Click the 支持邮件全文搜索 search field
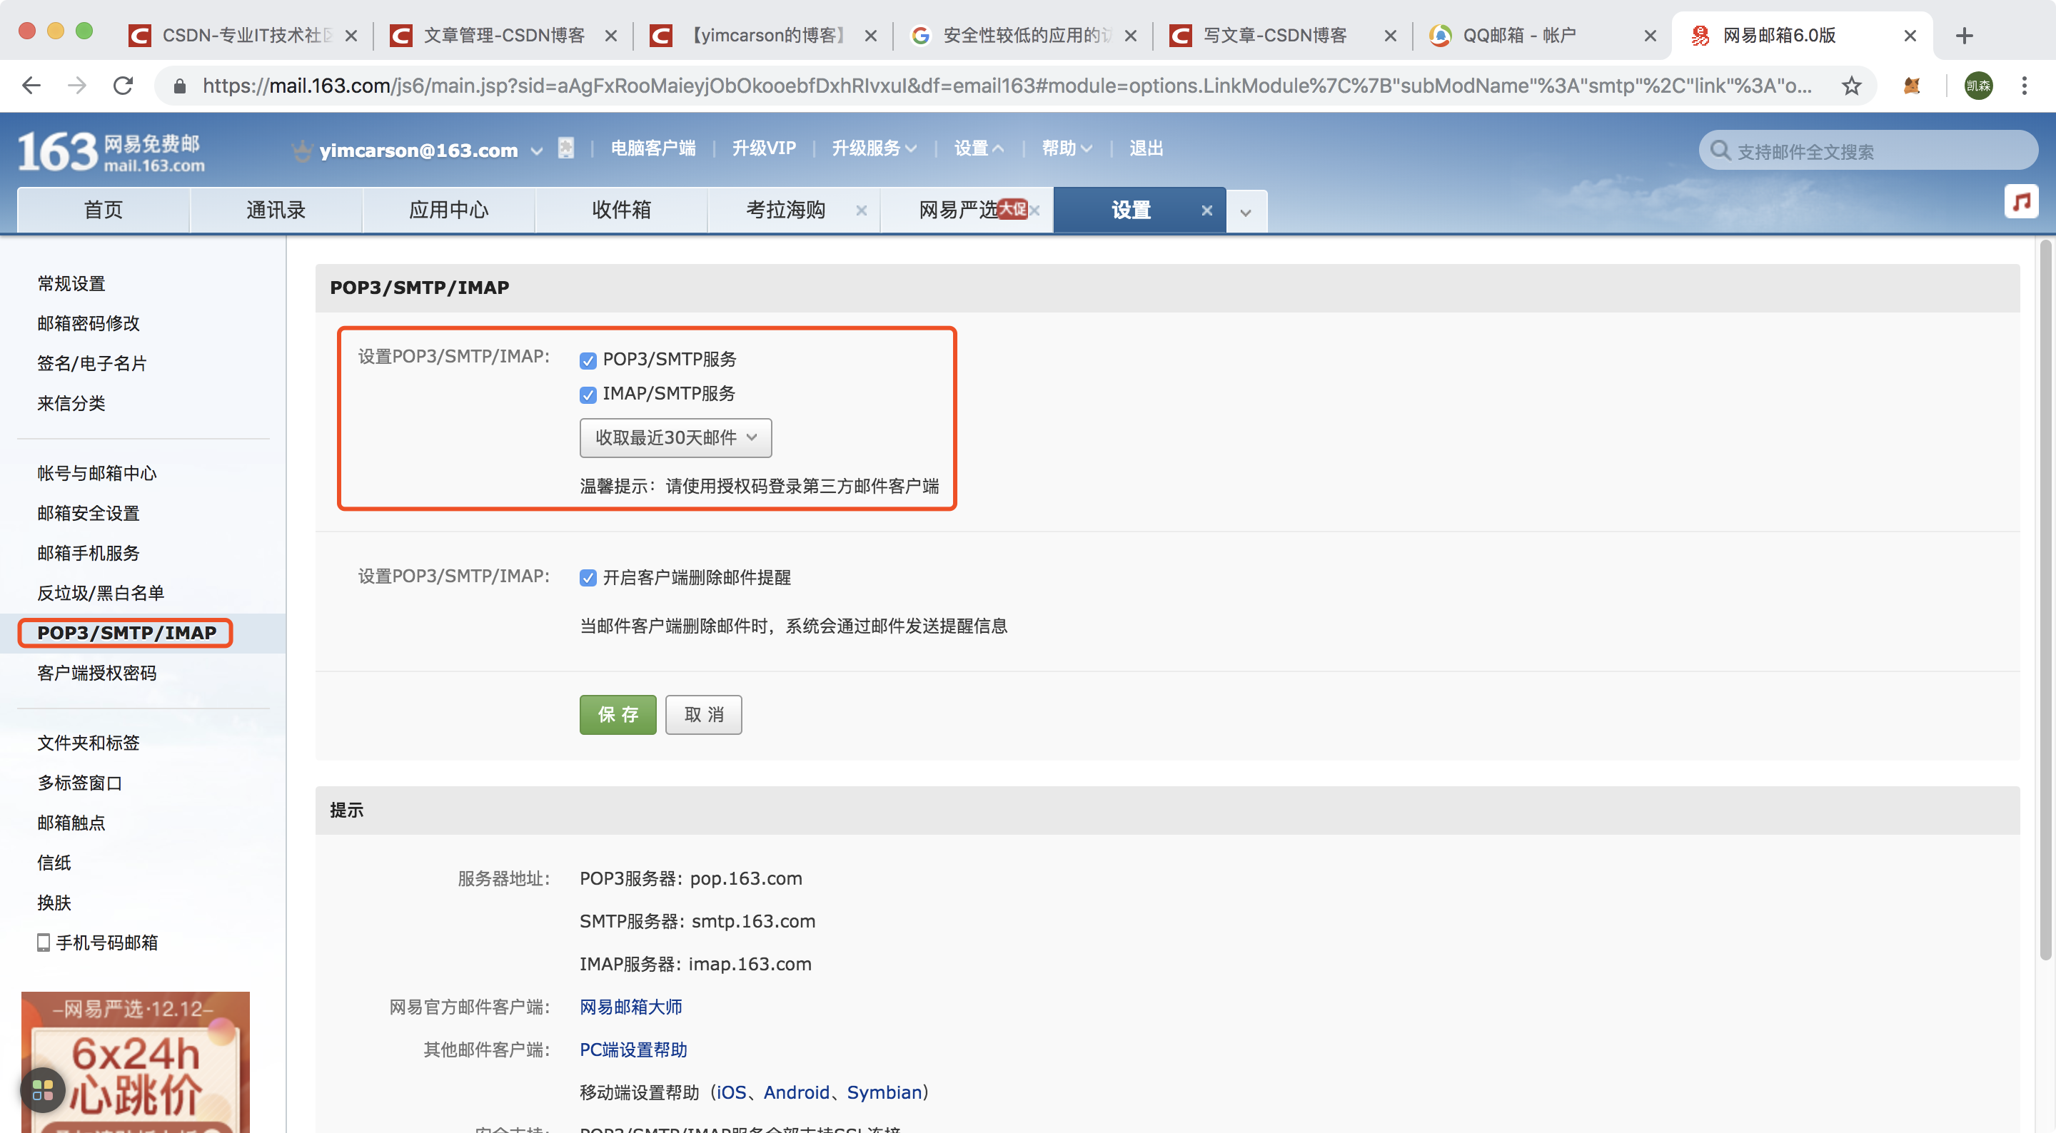The height and width of the screenshot is (1133, 2056). coord(1868,151)
